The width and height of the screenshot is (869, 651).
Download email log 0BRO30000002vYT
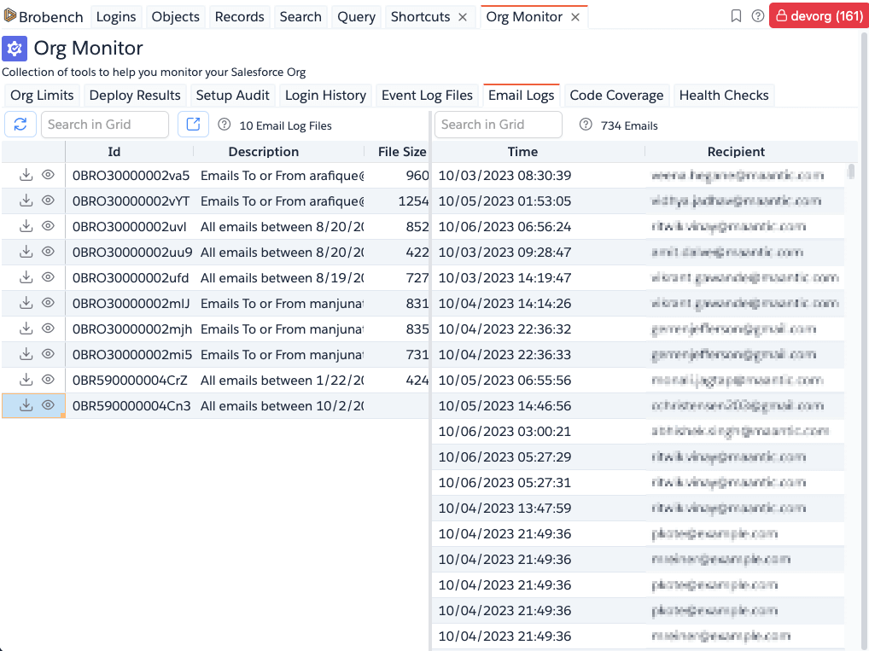26,201
